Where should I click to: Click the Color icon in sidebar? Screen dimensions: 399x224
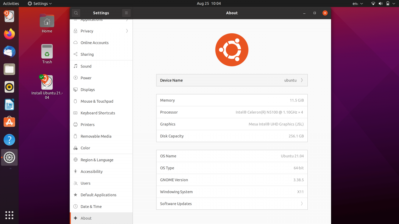75,148
